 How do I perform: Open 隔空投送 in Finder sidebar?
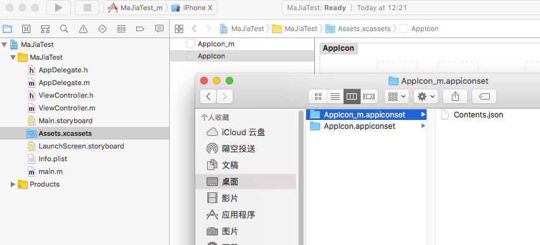click(x=245, y=149)
